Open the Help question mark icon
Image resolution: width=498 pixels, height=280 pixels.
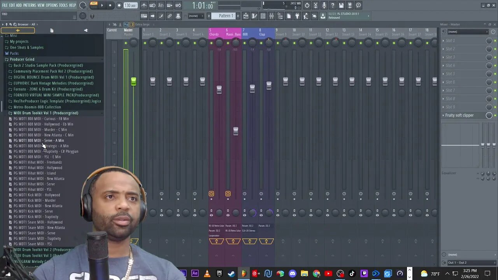pyautogui.click(x=333, y=5)
